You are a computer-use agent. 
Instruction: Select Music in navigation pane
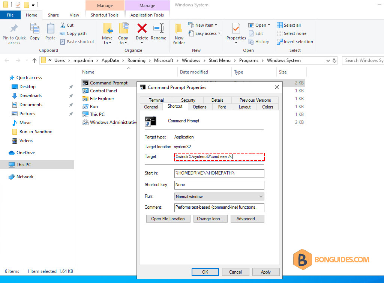(x=25, y=123)
